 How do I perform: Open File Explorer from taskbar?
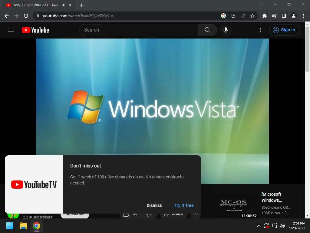point(23,226)
